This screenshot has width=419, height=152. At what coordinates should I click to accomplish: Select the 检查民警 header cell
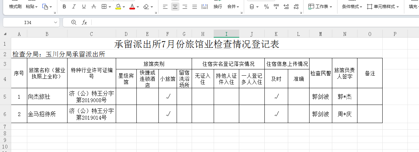[x=320, y=73]
